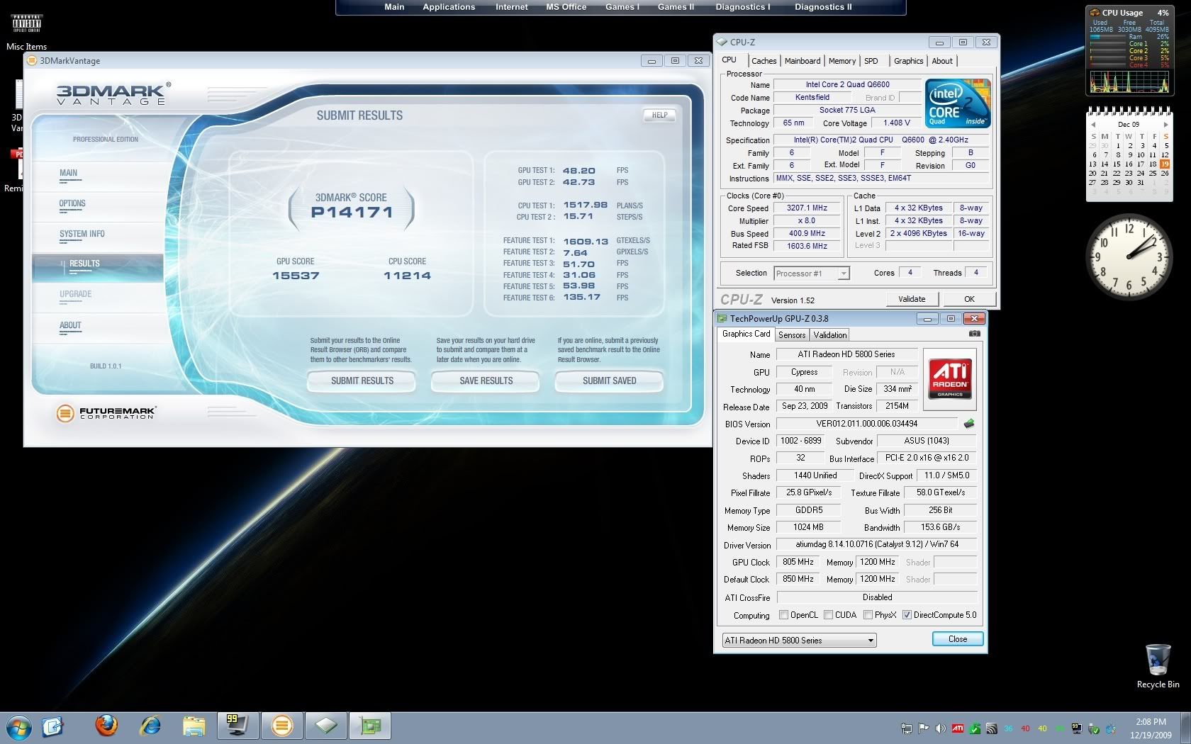Open Windows Explorer folder icon in taskbar
The height and width of the screenshot is (744, 1191).
pyautogui.click(x=194, y=726)
